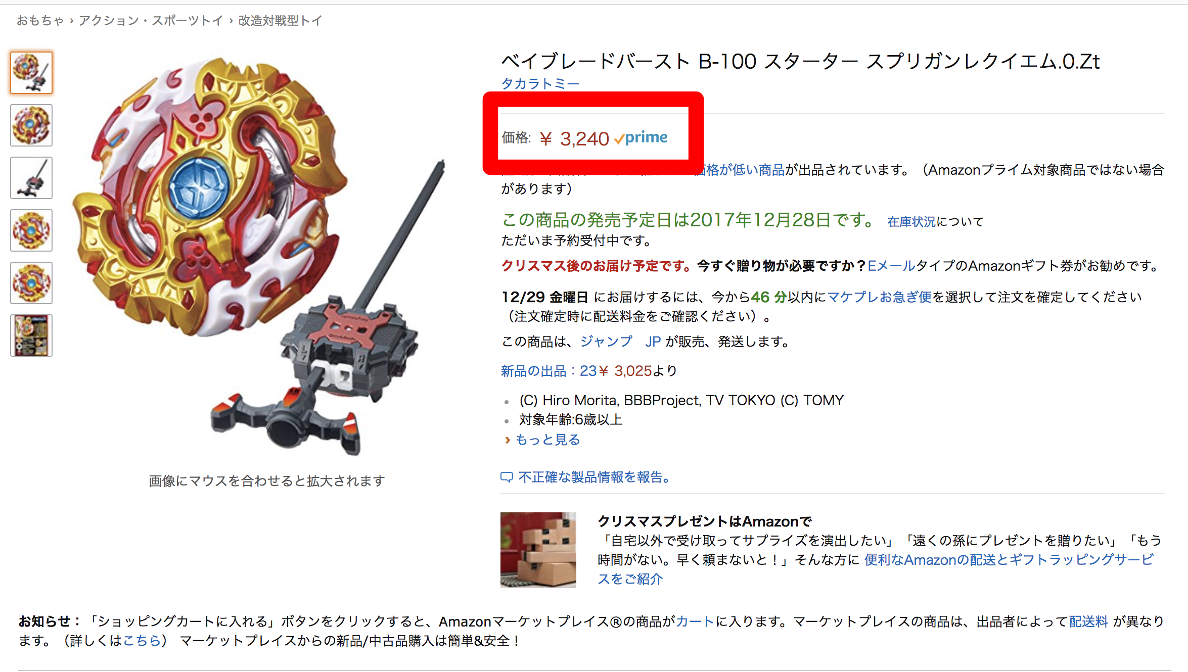Click the speech bubble report icon
The width and height of the screenshot is (1188, 672).
[507, 477]
